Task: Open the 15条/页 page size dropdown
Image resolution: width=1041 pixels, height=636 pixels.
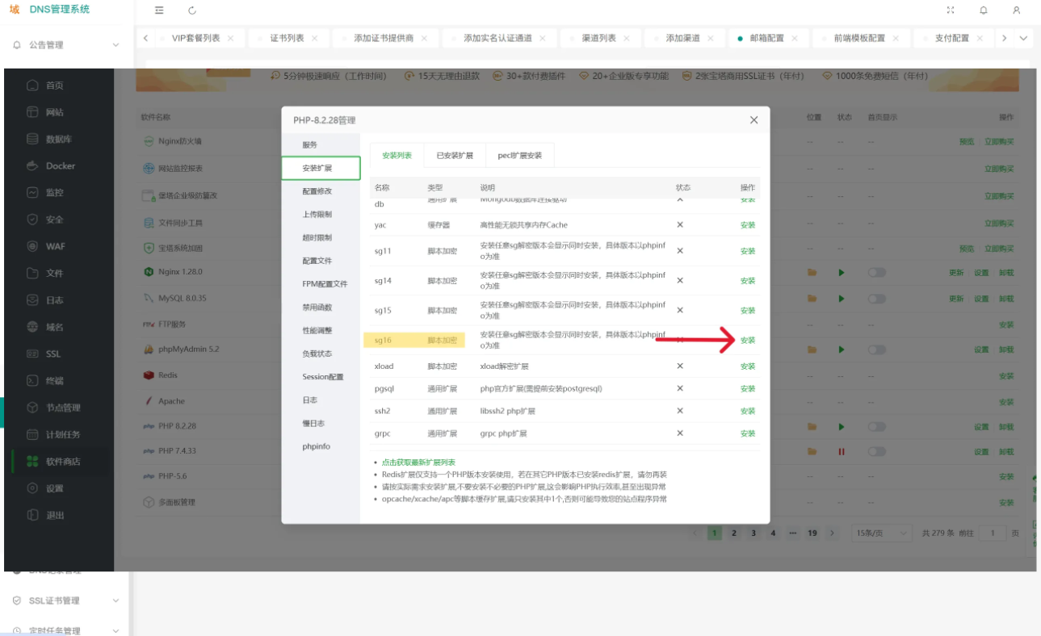Action: [881, 533]
